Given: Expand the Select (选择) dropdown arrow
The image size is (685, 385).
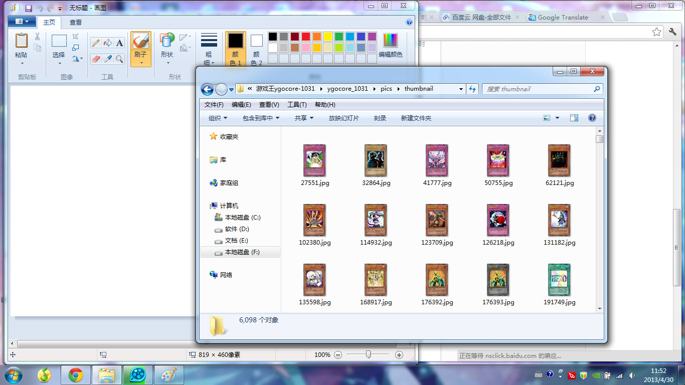Looking at the screenshot, I should point(59,63).
